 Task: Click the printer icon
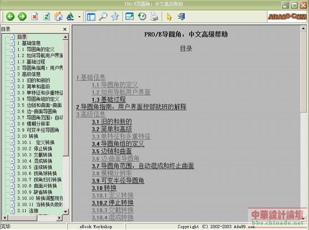point(154,17)
